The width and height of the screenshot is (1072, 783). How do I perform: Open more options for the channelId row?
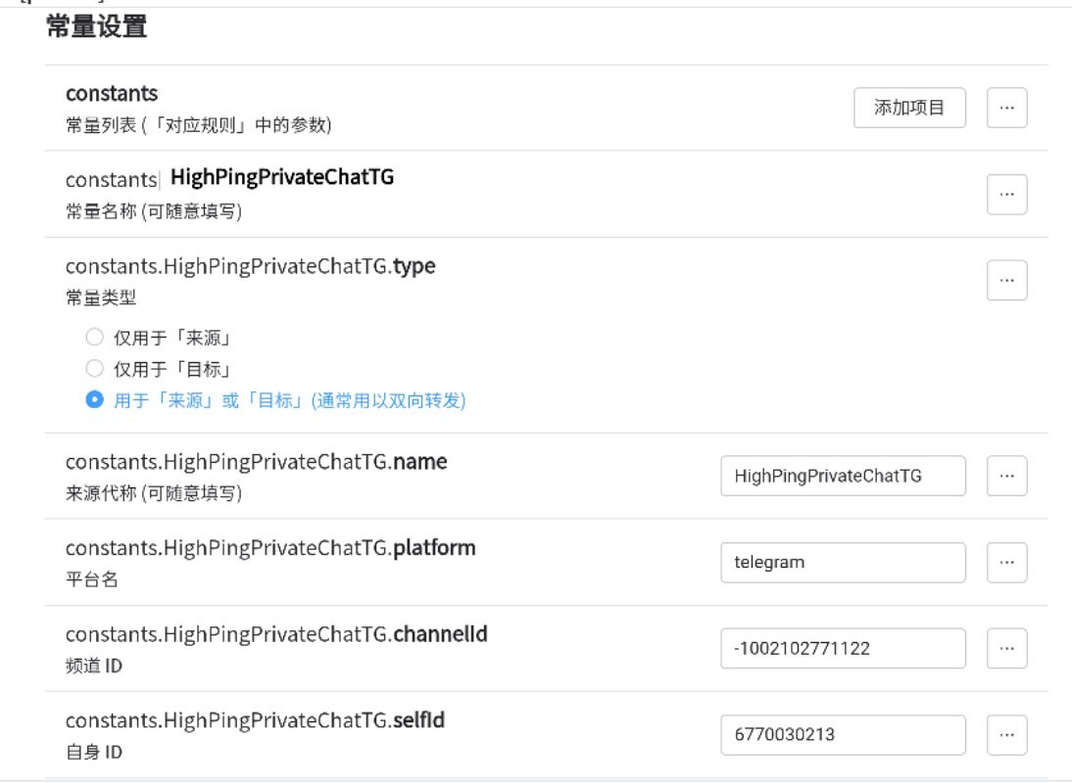tap(1006, 648)
